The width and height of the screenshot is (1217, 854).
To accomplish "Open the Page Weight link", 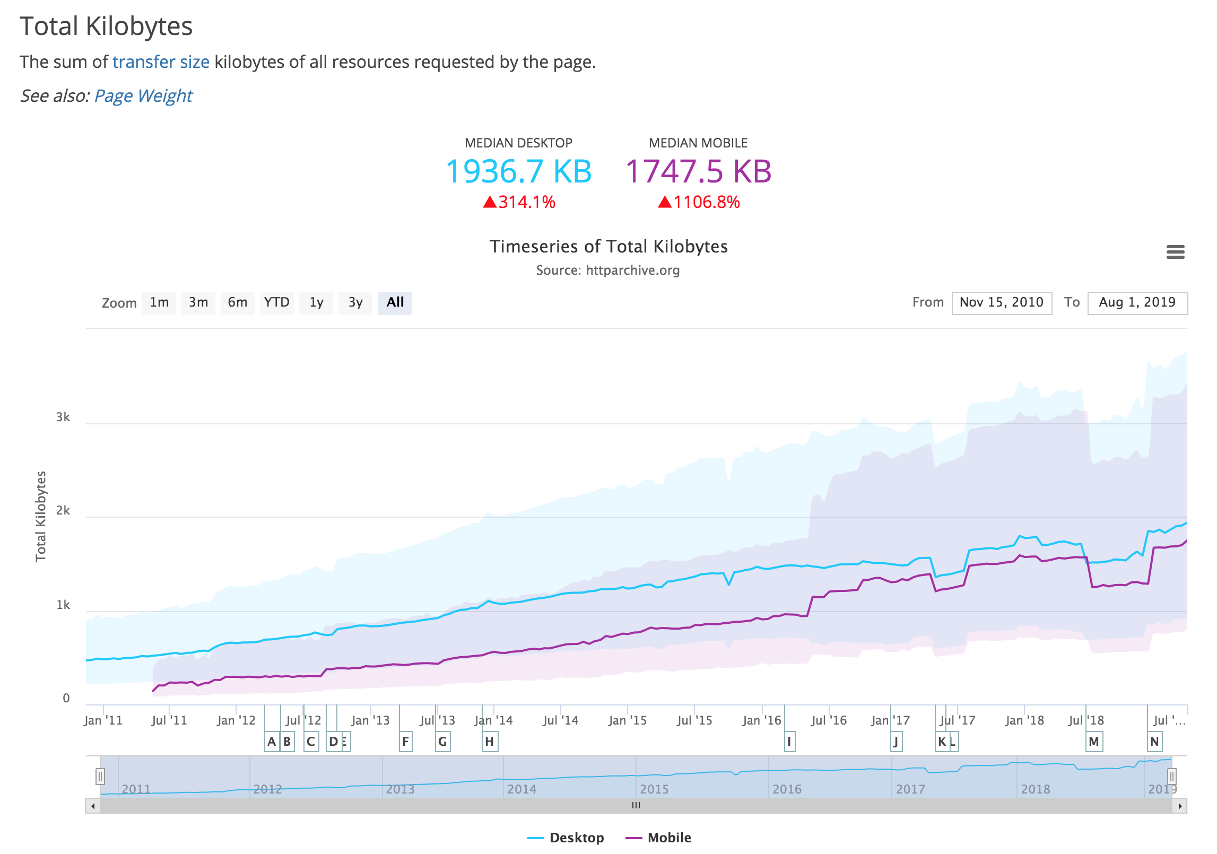I will (x=143, y=96).
